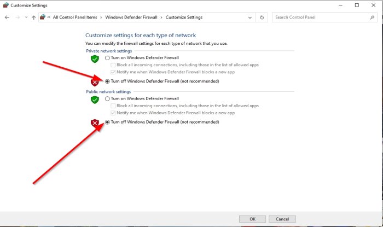Go to Windows Defender Firewall breadcrumb
Image resolution: width=383 pixels, height=227 pixels.
(x=132, y=18)
